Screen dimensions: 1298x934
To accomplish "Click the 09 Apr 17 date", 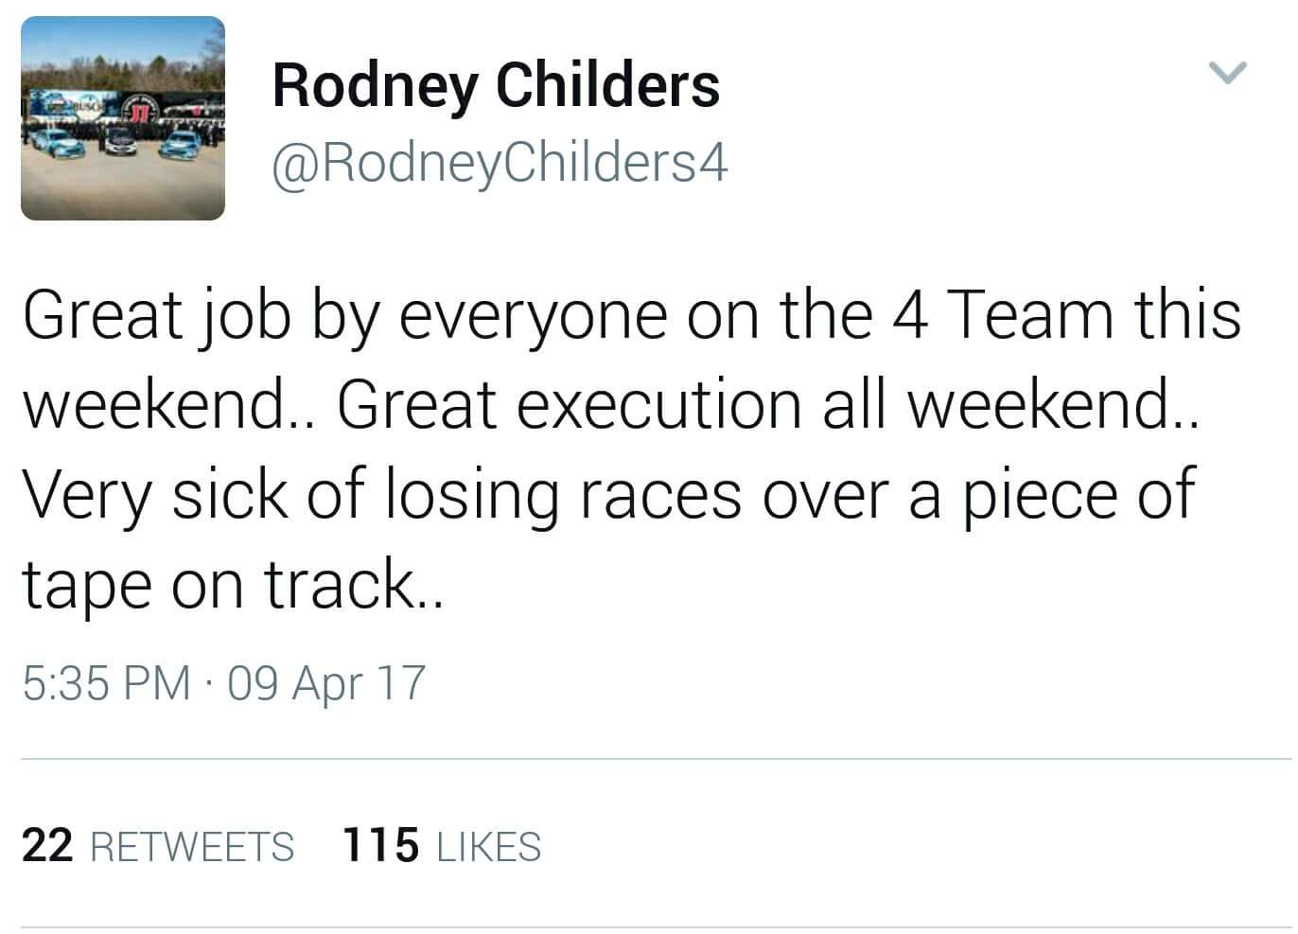I will 326,682.
